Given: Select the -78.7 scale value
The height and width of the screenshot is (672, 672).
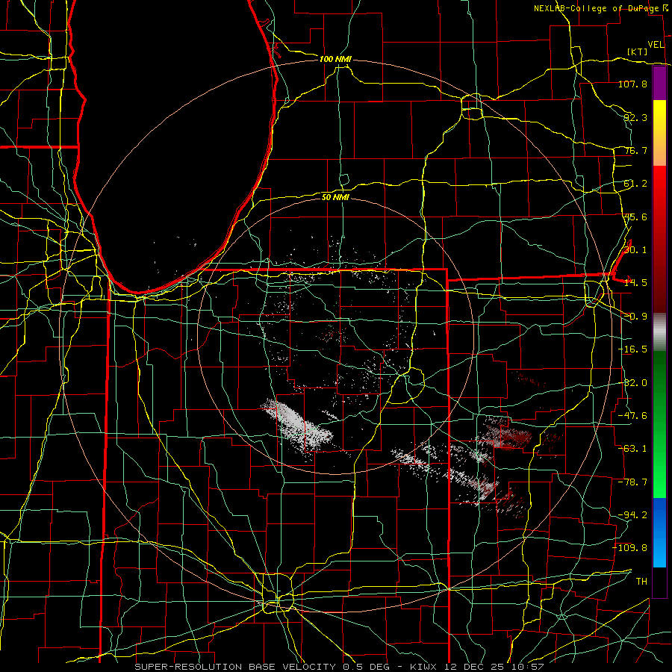Looking at the screenshot, I should coord(632,482).
